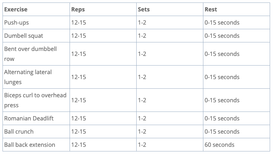Viewport: 274px width, 155px height.
Task: Select the Romanian Deadlift cell
Action: coord(29,118)
